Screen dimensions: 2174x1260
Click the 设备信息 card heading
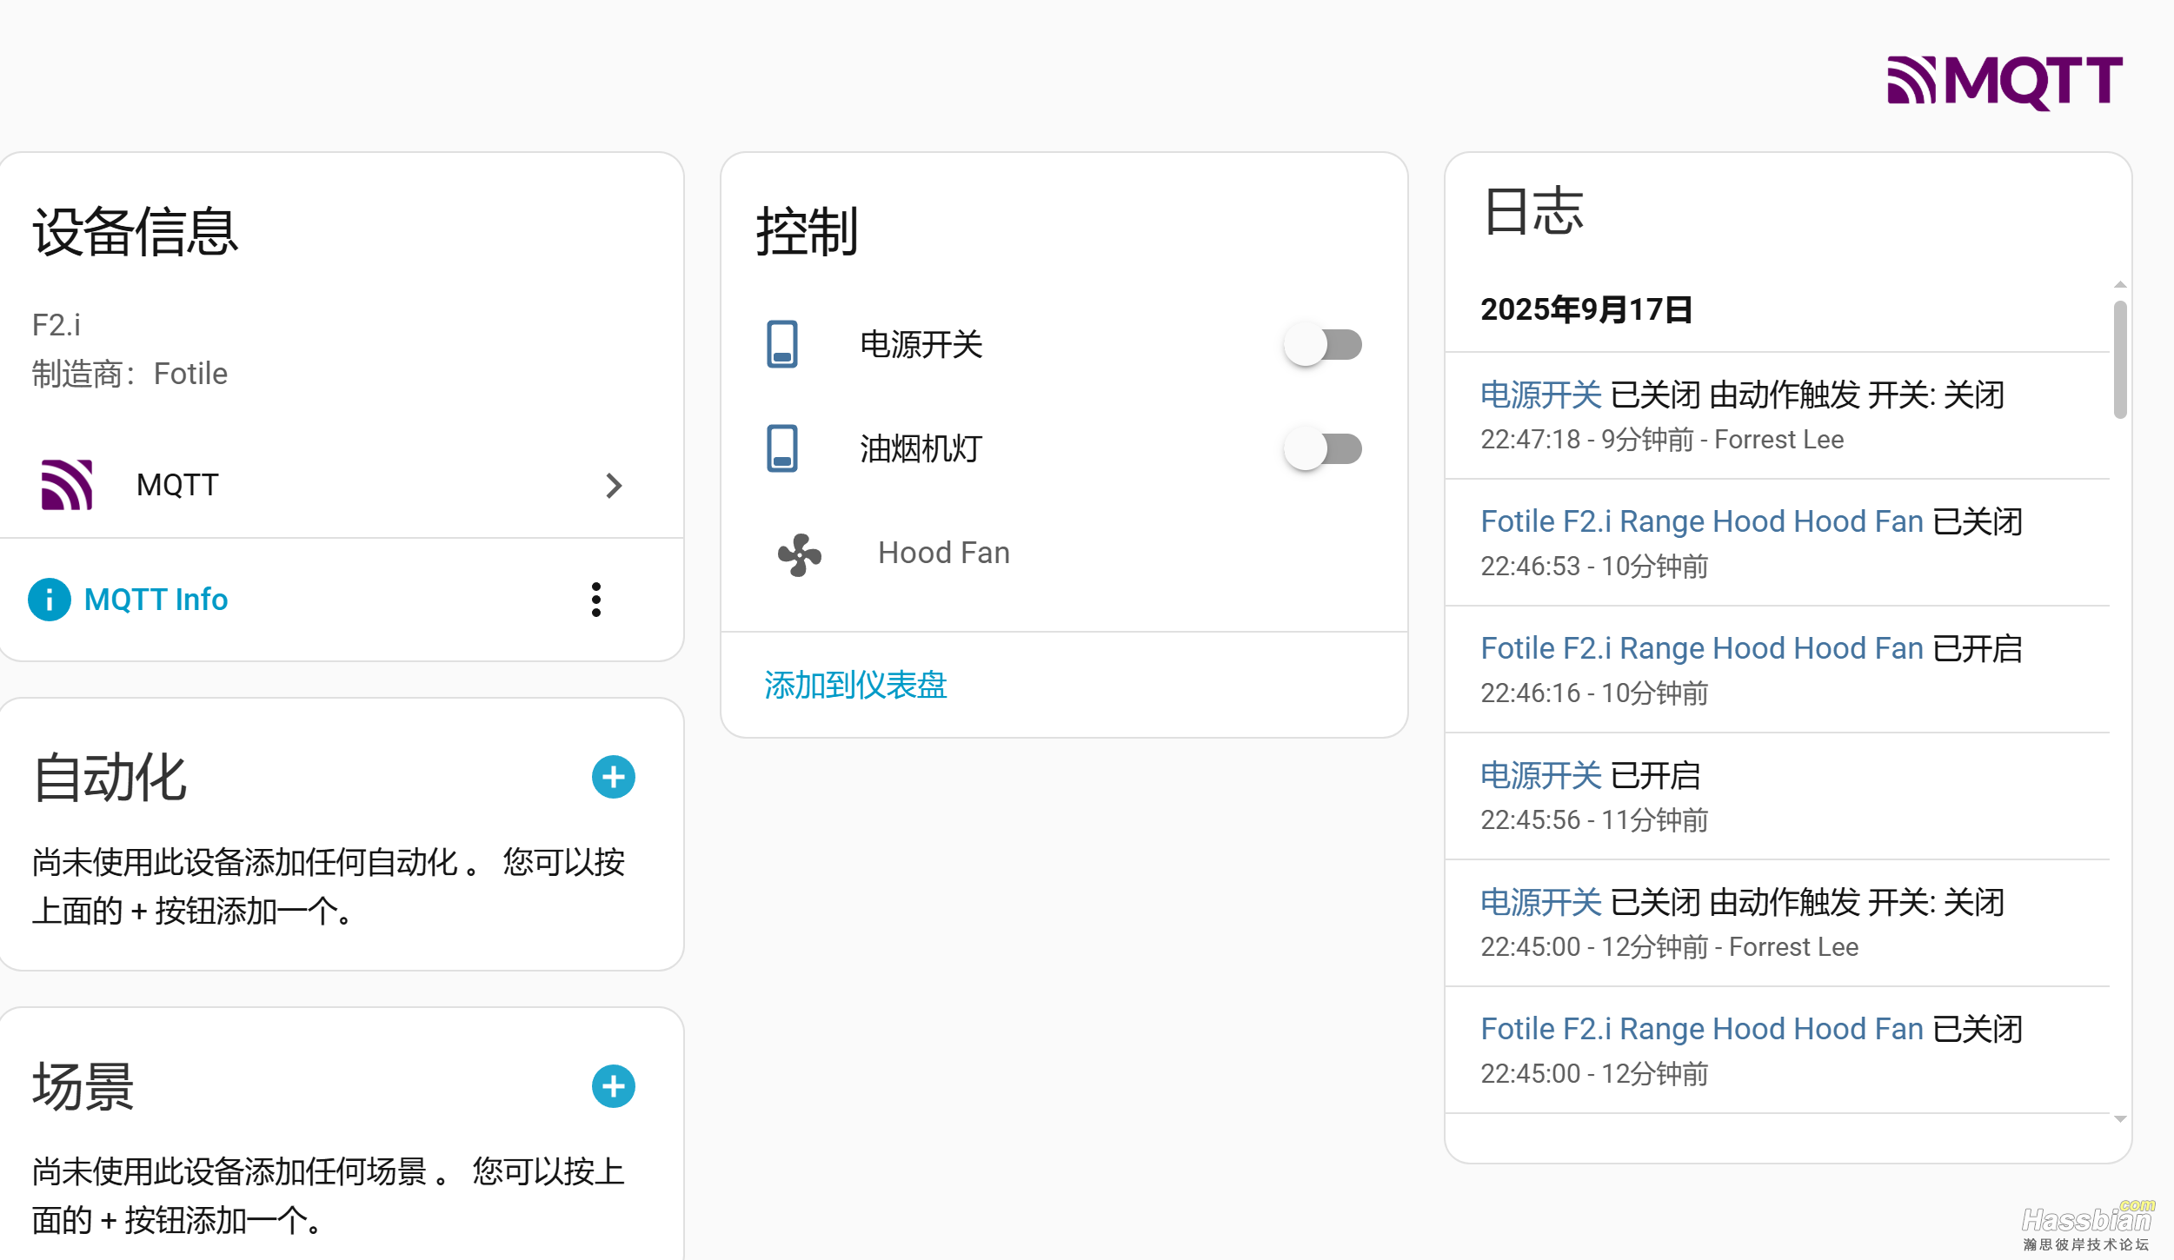[136, 232]
